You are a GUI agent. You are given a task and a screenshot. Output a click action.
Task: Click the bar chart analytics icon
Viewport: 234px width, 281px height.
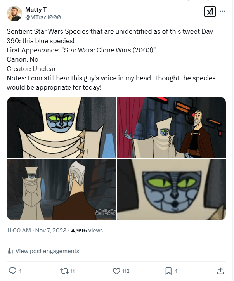click(x=10, y=251)
